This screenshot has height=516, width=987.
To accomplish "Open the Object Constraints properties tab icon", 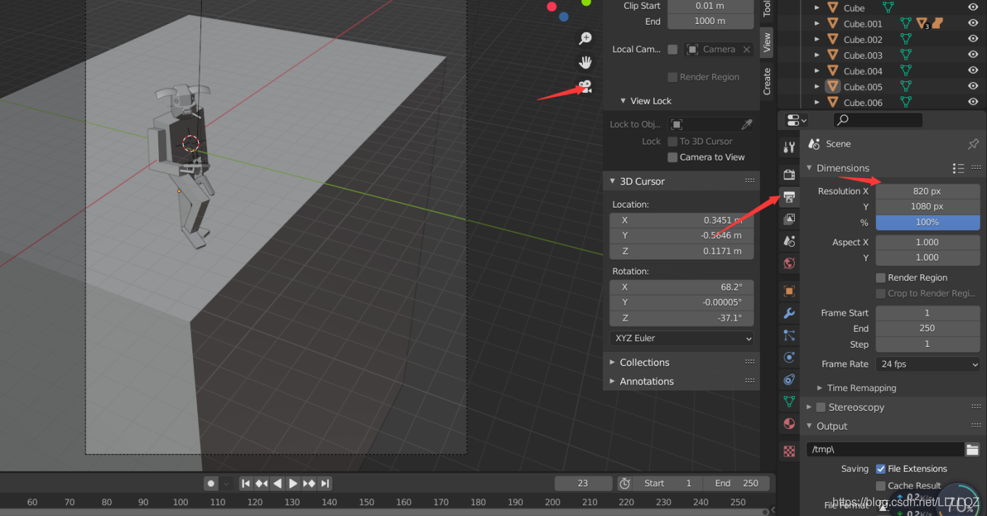I will [789, 379].
